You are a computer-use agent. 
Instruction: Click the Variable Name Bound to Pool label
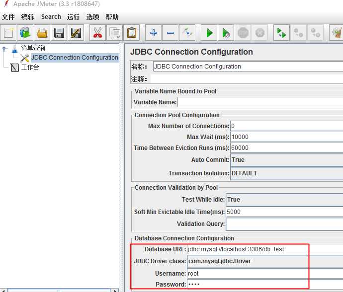pos(175,91)
